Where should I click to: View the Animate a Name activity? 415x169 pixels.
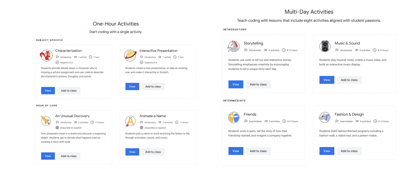(x=132, y=152)
